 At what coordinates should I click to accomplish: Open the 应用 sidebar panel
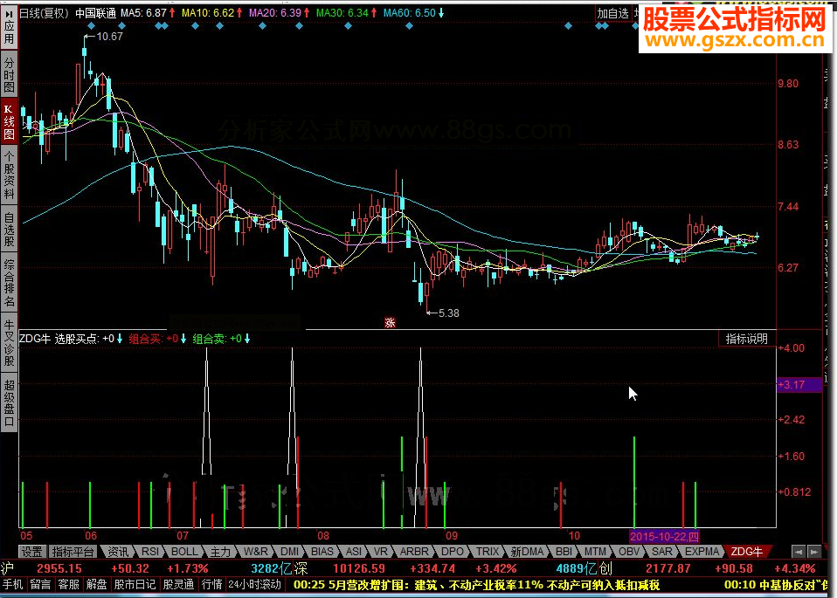pos(9,27)
